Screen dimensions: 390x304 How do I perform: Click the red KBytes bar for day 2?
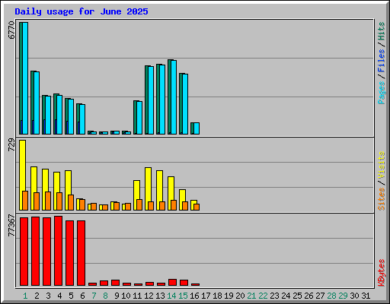click(35, 251)
